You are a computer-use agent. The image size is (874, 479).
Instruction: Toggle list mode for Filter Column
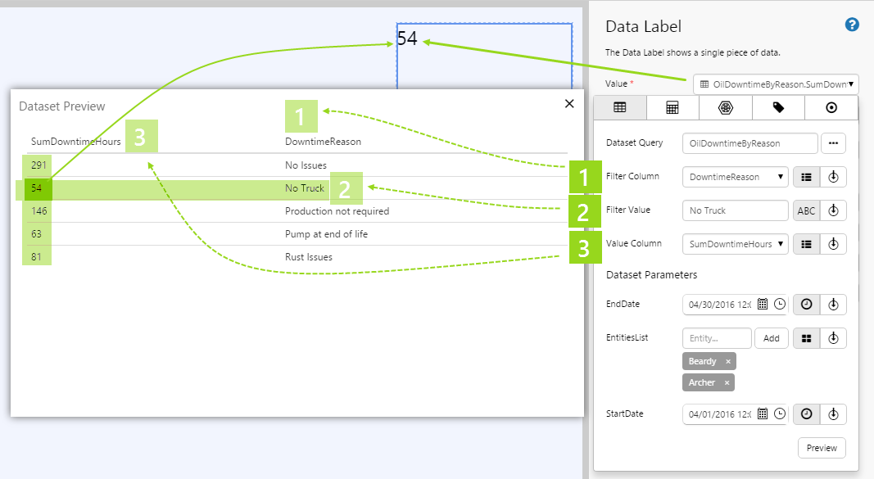[806, 177]
